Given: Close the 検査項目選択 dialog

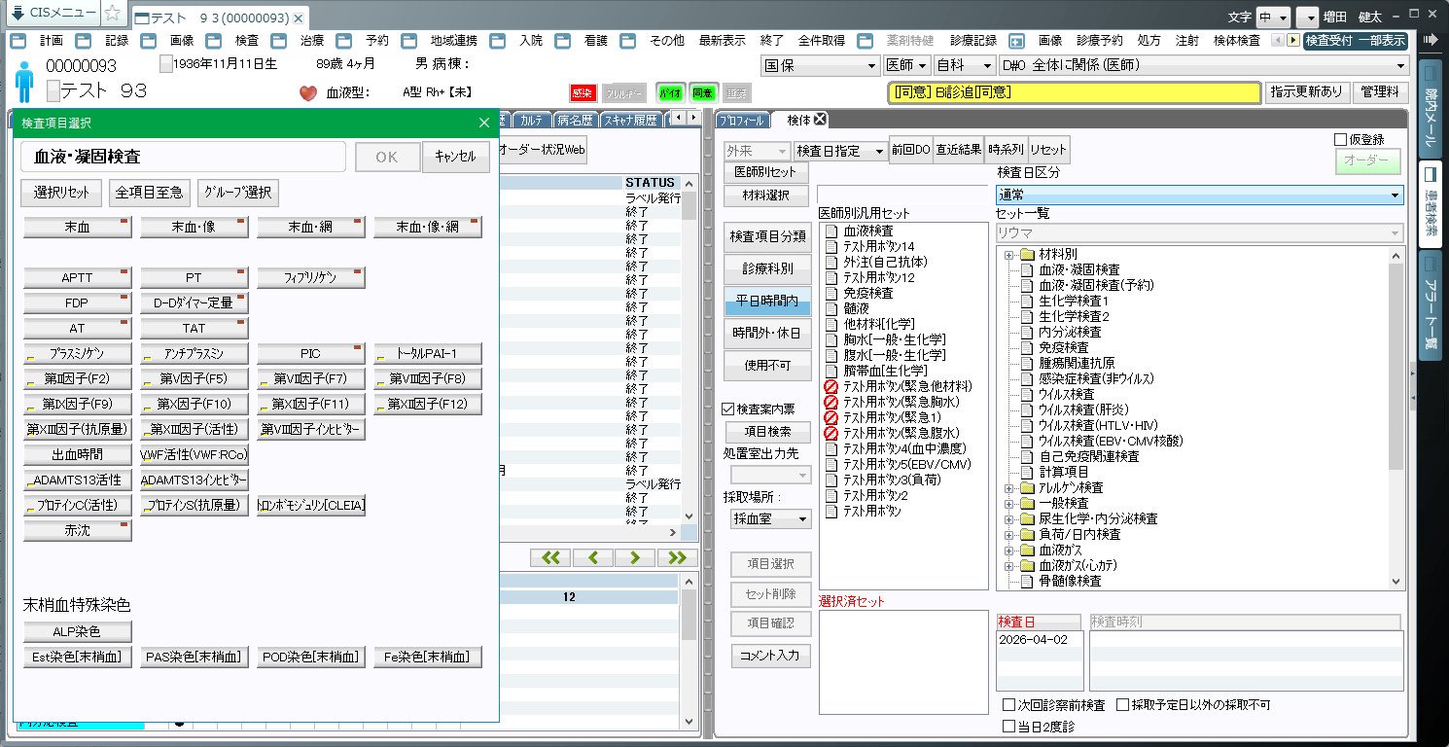Looking at the screenshot, I should click(484, 123).
